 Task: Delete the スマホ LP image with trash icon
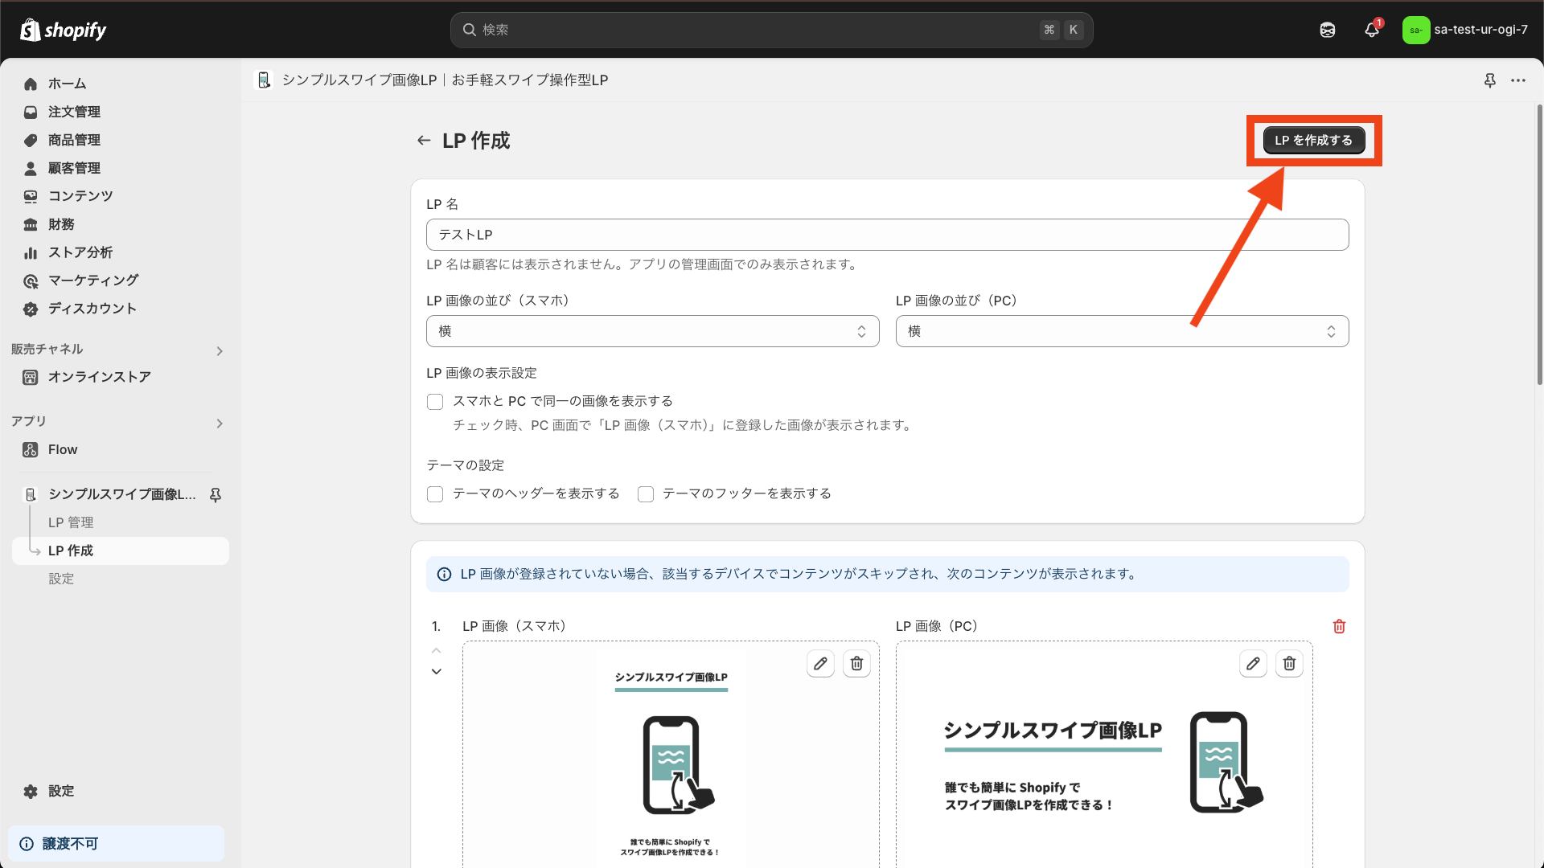tap(856, 664)
